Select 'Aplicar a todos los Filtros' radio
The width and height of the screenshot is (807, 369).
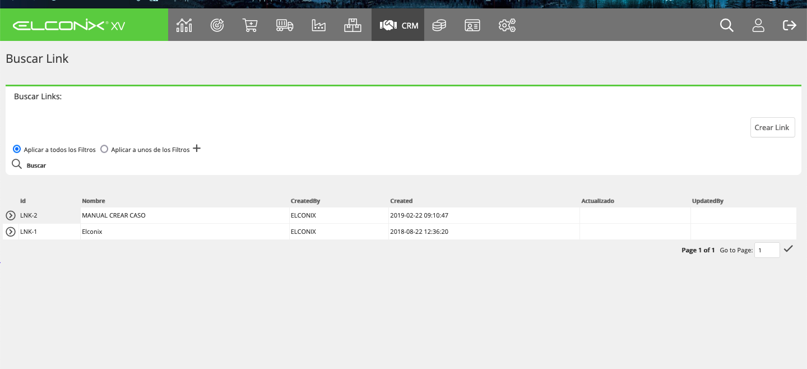(17, 149)
